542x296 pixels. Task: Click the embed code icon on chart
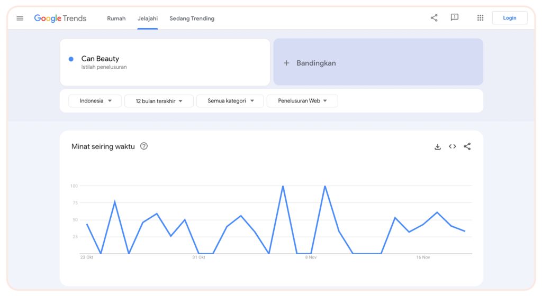coord(452,146)
